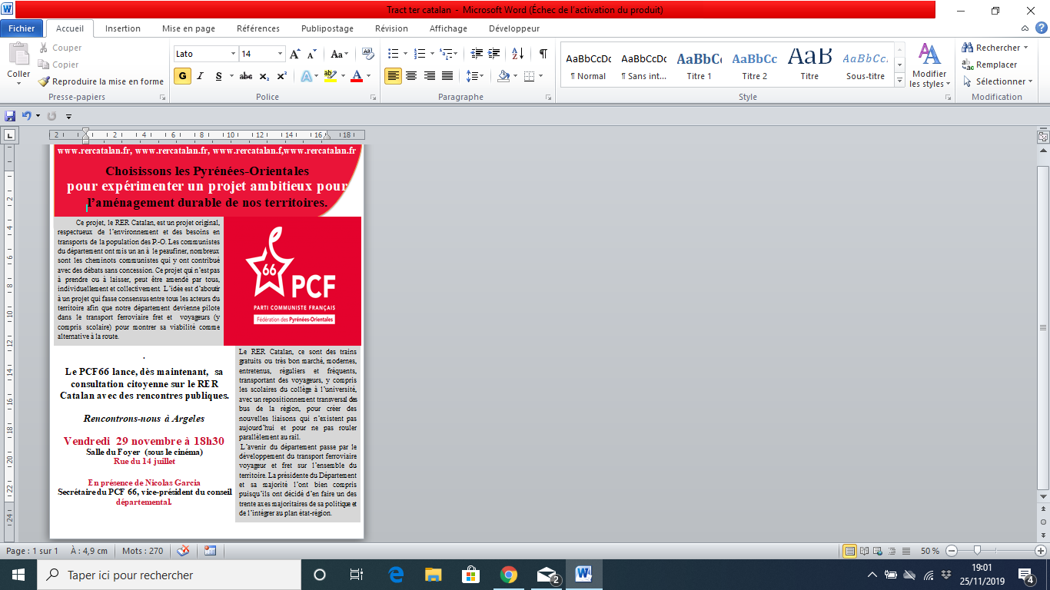This screenshot has width=1050, height=590.
Task: Click Modifier les styles button
Action: coord(930,65)
